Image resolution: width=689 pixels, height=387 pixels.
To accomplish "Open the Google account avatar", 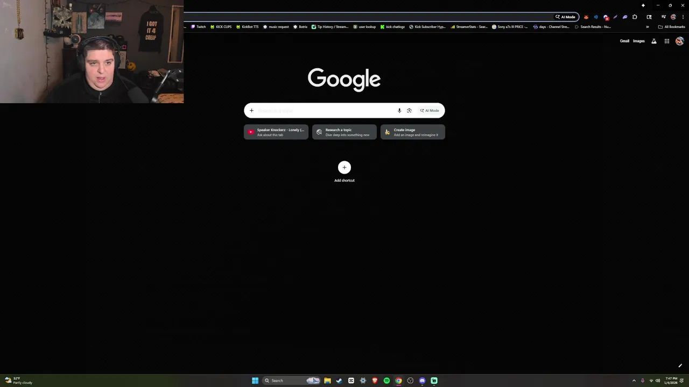I will click(x=680, y=41).
